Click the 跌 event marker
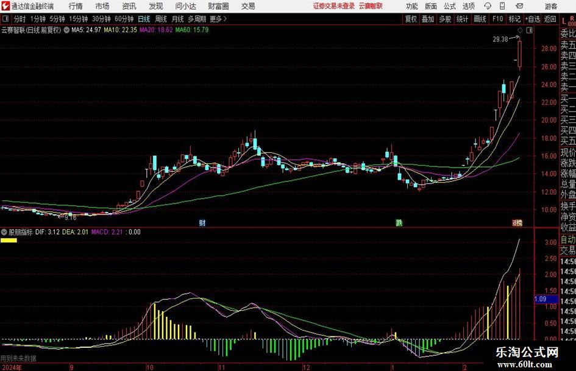 399,222
